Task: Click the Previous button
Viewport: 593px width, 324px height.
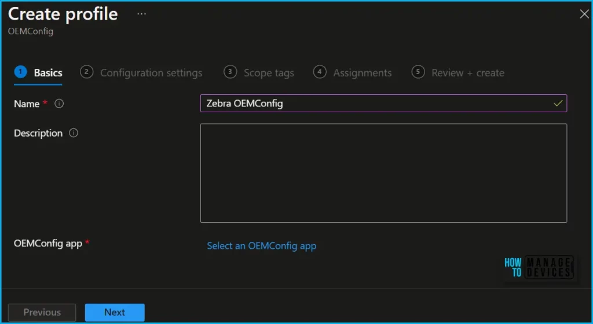Action: tap(42, 312)
